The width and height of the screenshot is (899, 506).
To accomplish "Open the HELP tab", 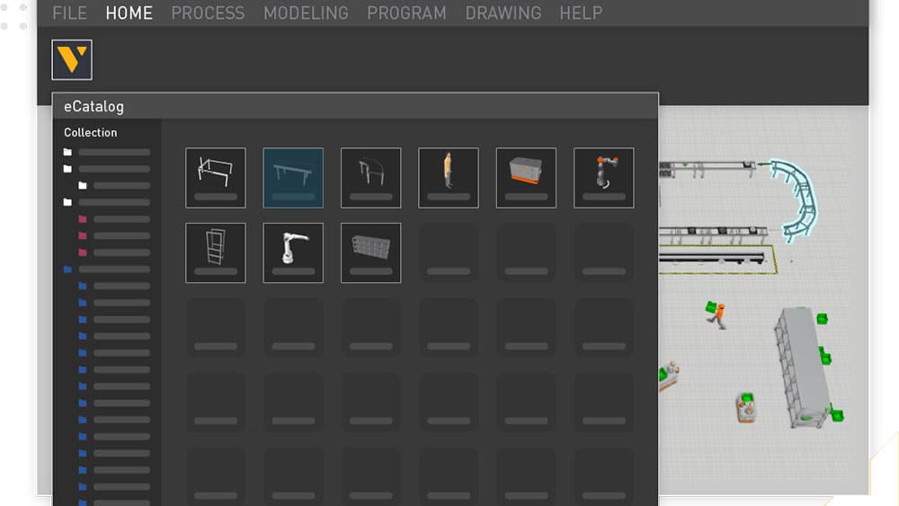I will pyautogui.click(x=581, y=13).
